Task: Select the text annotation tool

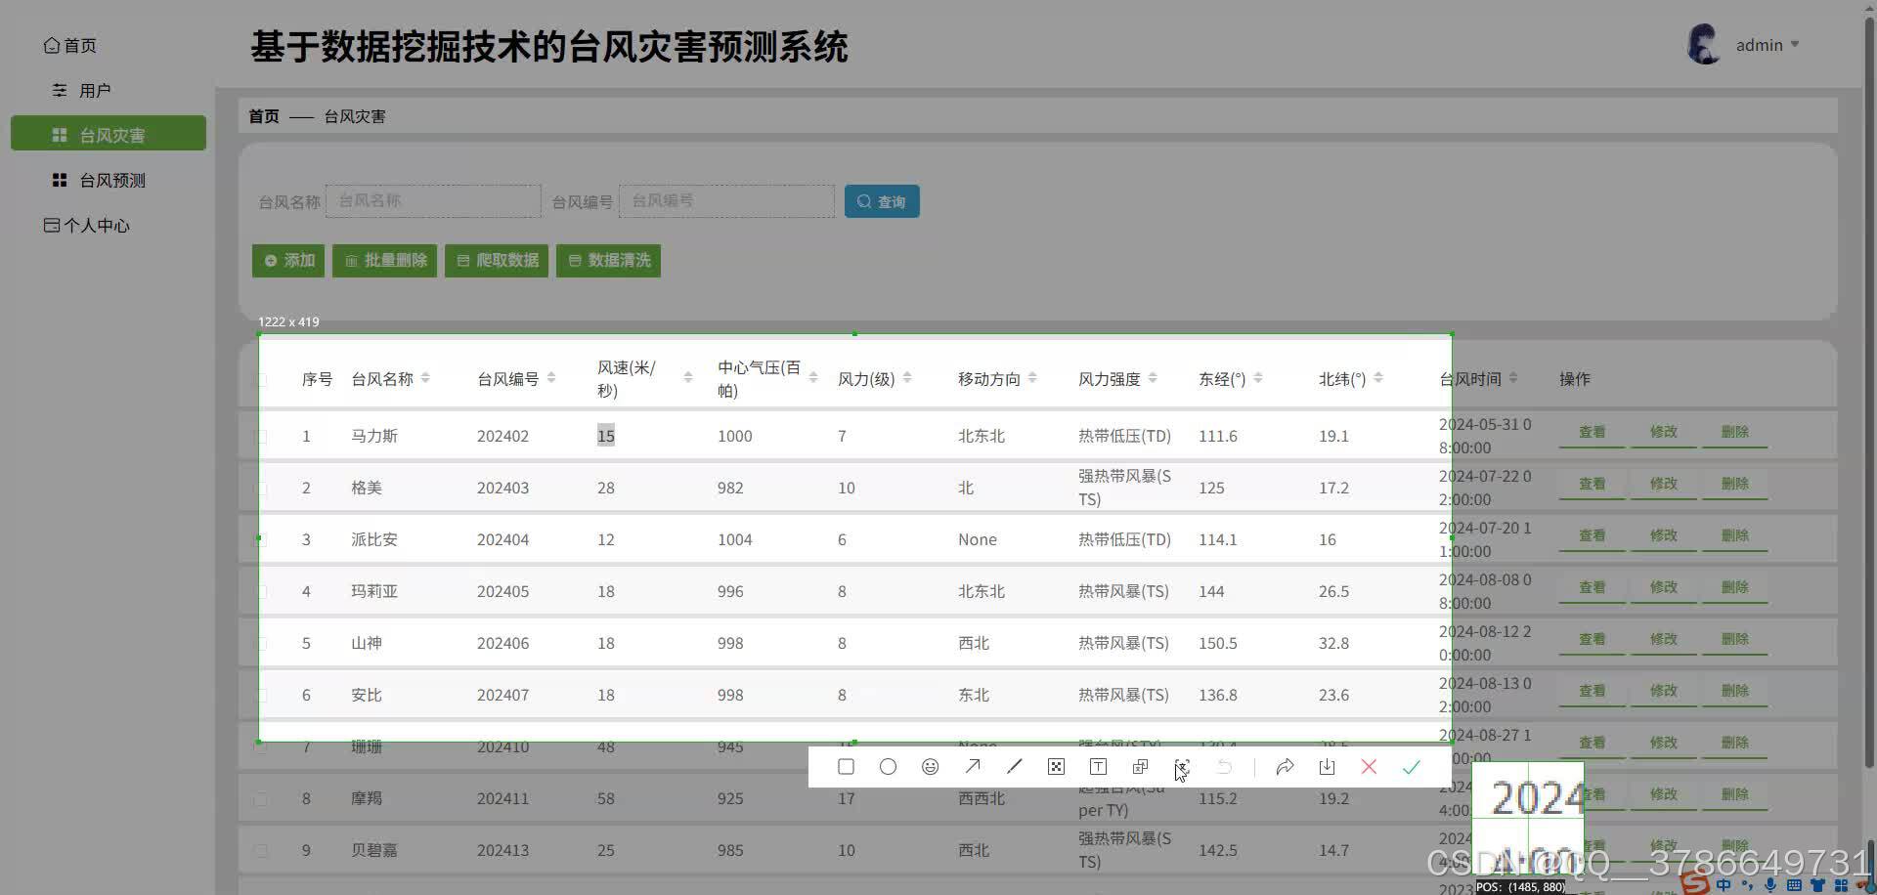Action: coord(1098,767)
